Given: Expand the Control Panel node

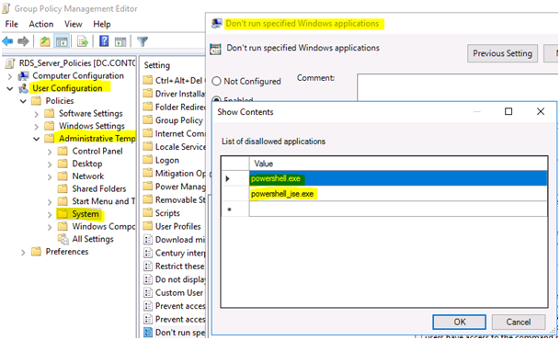Looking at the screenshot, I should [50, 152].
